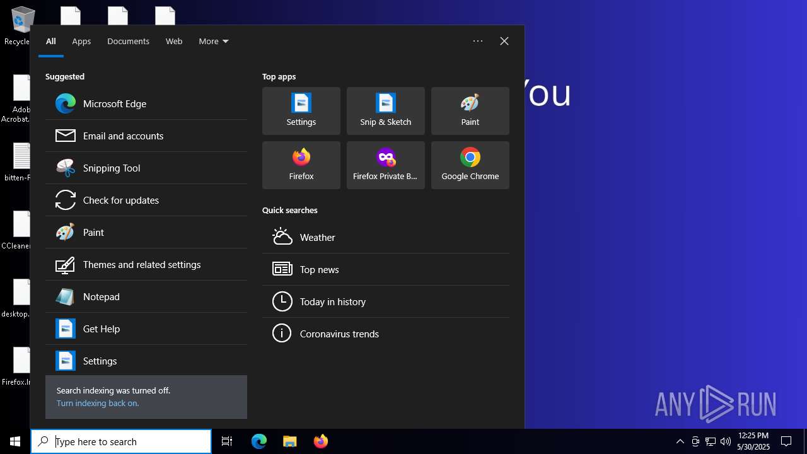Open Task View on the taskbar
The image size is (807, 454).
(x=227, y=441)
